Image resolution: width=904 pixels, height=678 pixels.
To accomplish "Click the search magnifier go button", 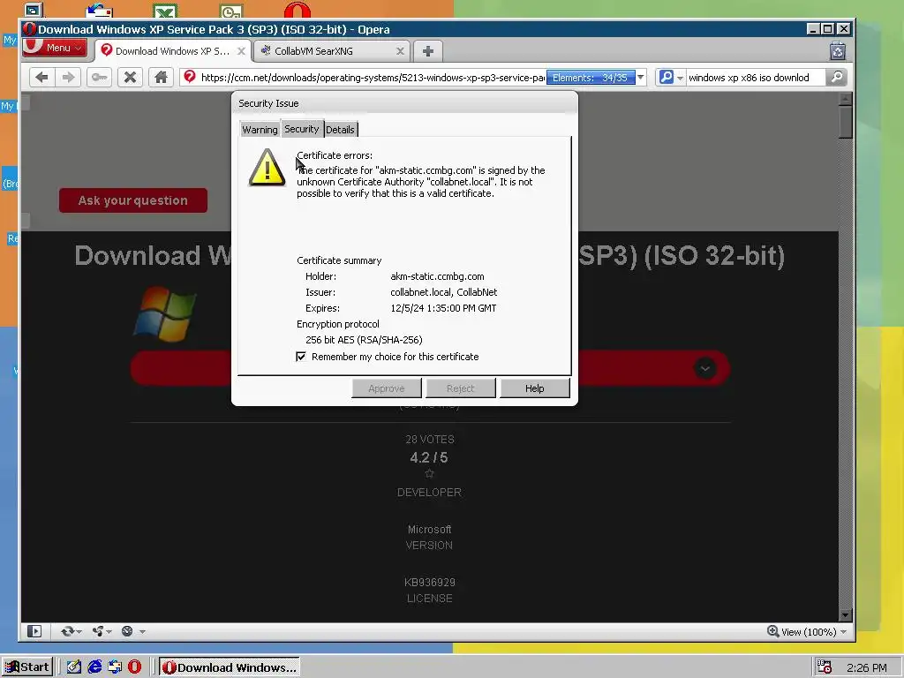I will (837, 78).
